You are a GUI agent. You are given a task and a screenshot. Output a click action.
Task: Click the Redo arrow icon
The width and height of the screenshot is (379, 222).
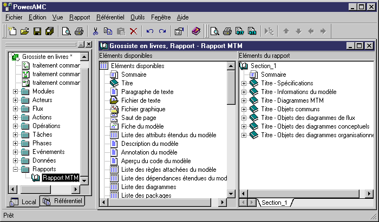click(x=162, y=31)
